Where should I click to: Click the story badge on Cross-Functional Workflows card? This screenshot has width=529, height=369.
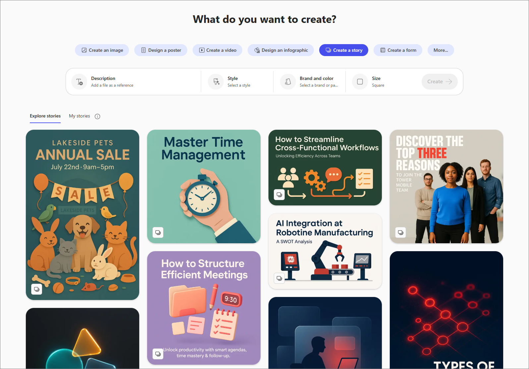279,195
